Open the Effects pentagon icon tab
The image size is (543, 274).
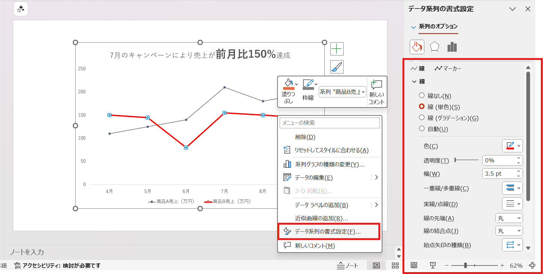pyautogui.click(x=434, y=47)
